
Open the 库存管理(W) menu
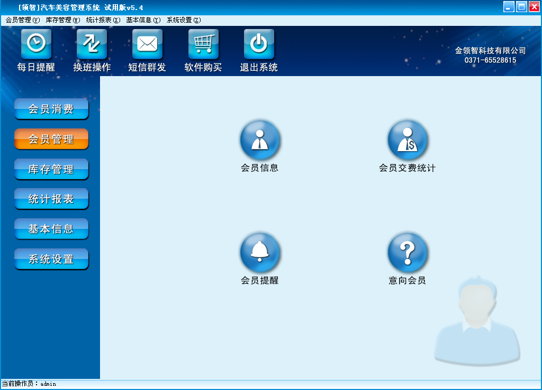(x=62, y=20)
